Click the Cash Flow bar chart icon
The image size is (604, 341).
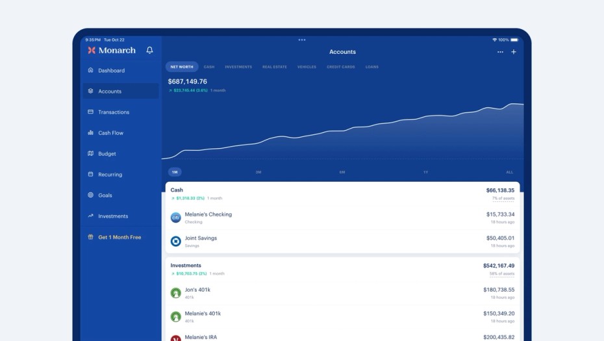coord(90,133)
